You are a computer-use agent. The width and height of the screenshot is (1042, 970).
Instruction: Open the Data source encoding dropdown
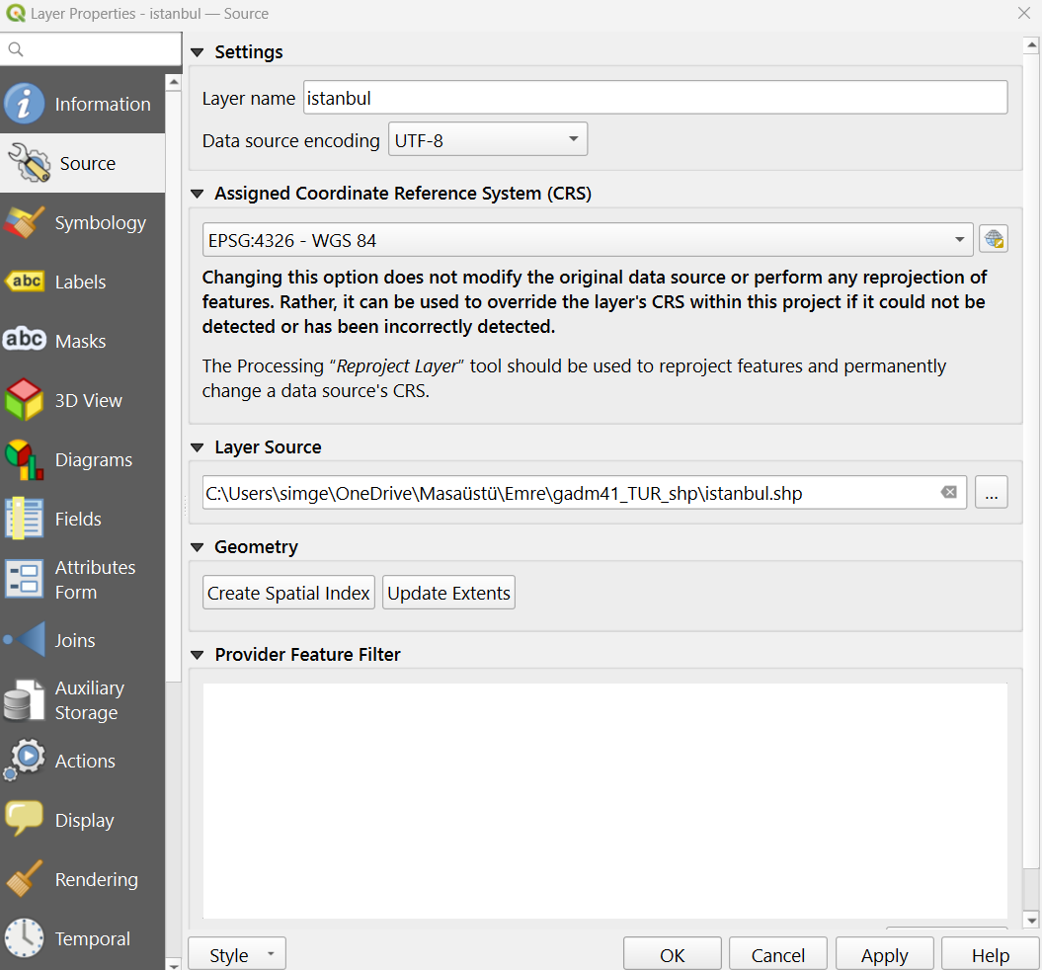488,140
